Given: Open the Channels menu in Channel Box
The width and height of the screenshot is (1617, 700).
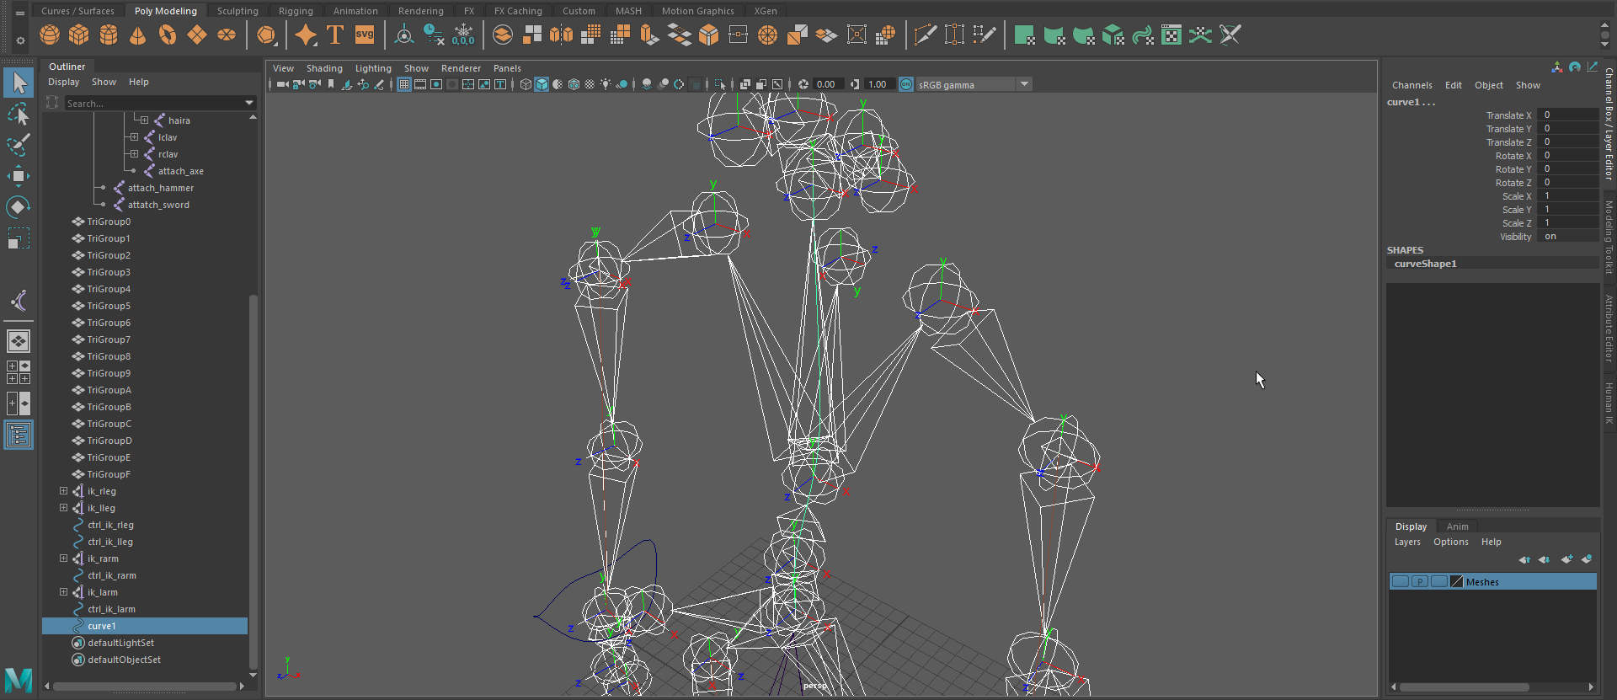Looking at the screenshot, I should 1412,85.
